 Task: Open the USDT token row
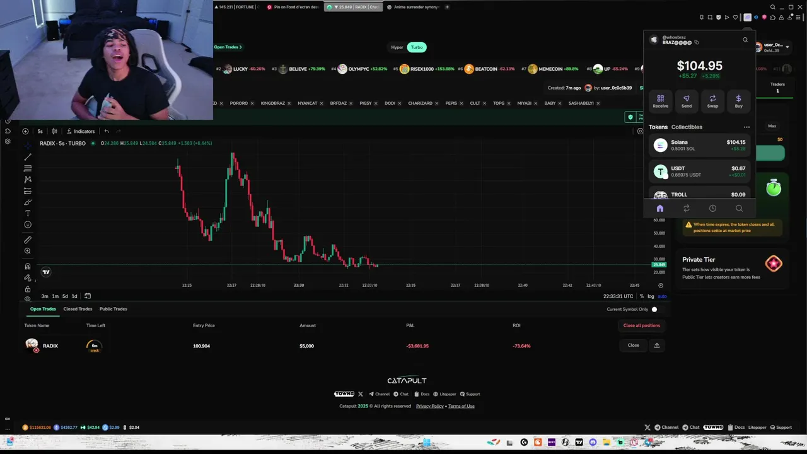pos(699,172)
